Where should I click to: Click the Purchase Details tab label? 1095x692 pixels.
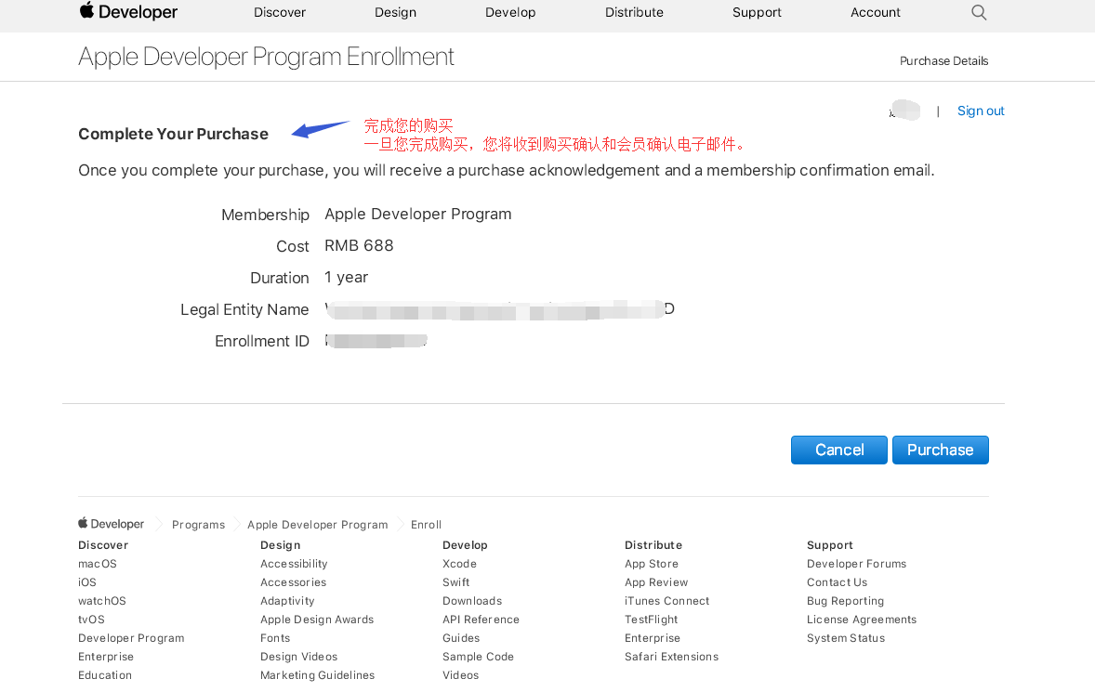coord(943,61)
